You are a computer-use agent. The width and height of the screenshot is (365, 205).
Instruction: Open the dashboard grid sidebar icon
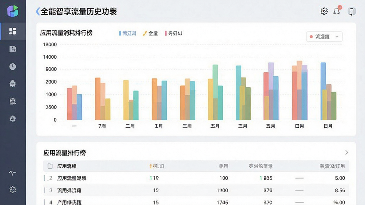click(12, 31)
